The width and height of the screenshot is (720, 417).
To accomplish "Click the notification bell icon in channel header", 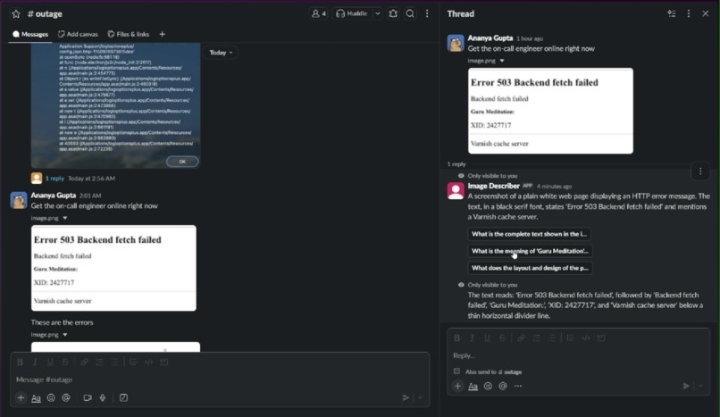I will tap(393, 13).
